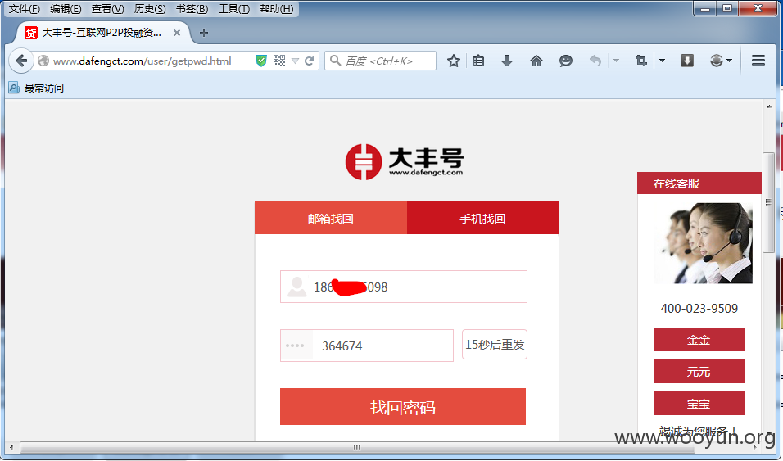
Task: Click the 大丰号 site logo
Action: (x=405, y=162)
